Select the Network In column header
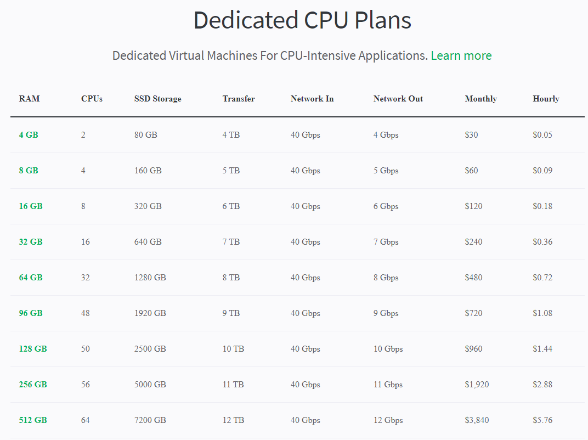Viewport: 588px width, 440px height. (x=312, y=99)
